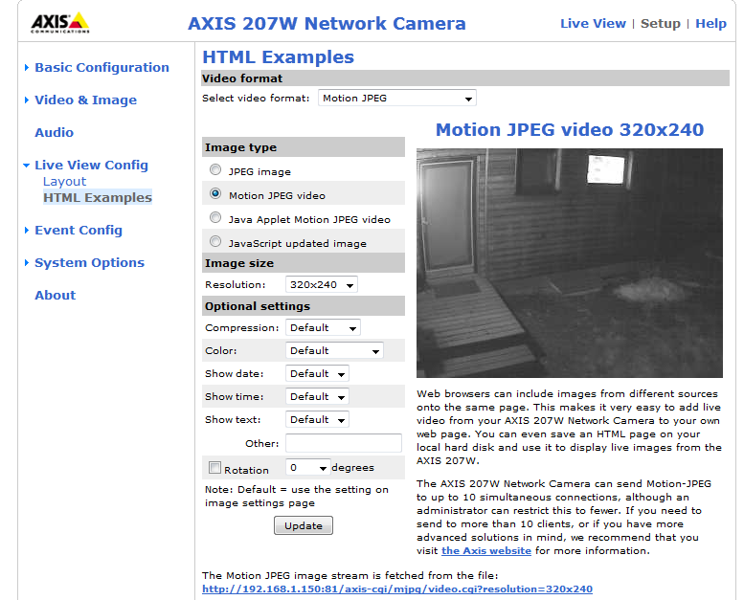Click the AXIS Communications logo
The image size is (744, 600).
coord(59,23)
